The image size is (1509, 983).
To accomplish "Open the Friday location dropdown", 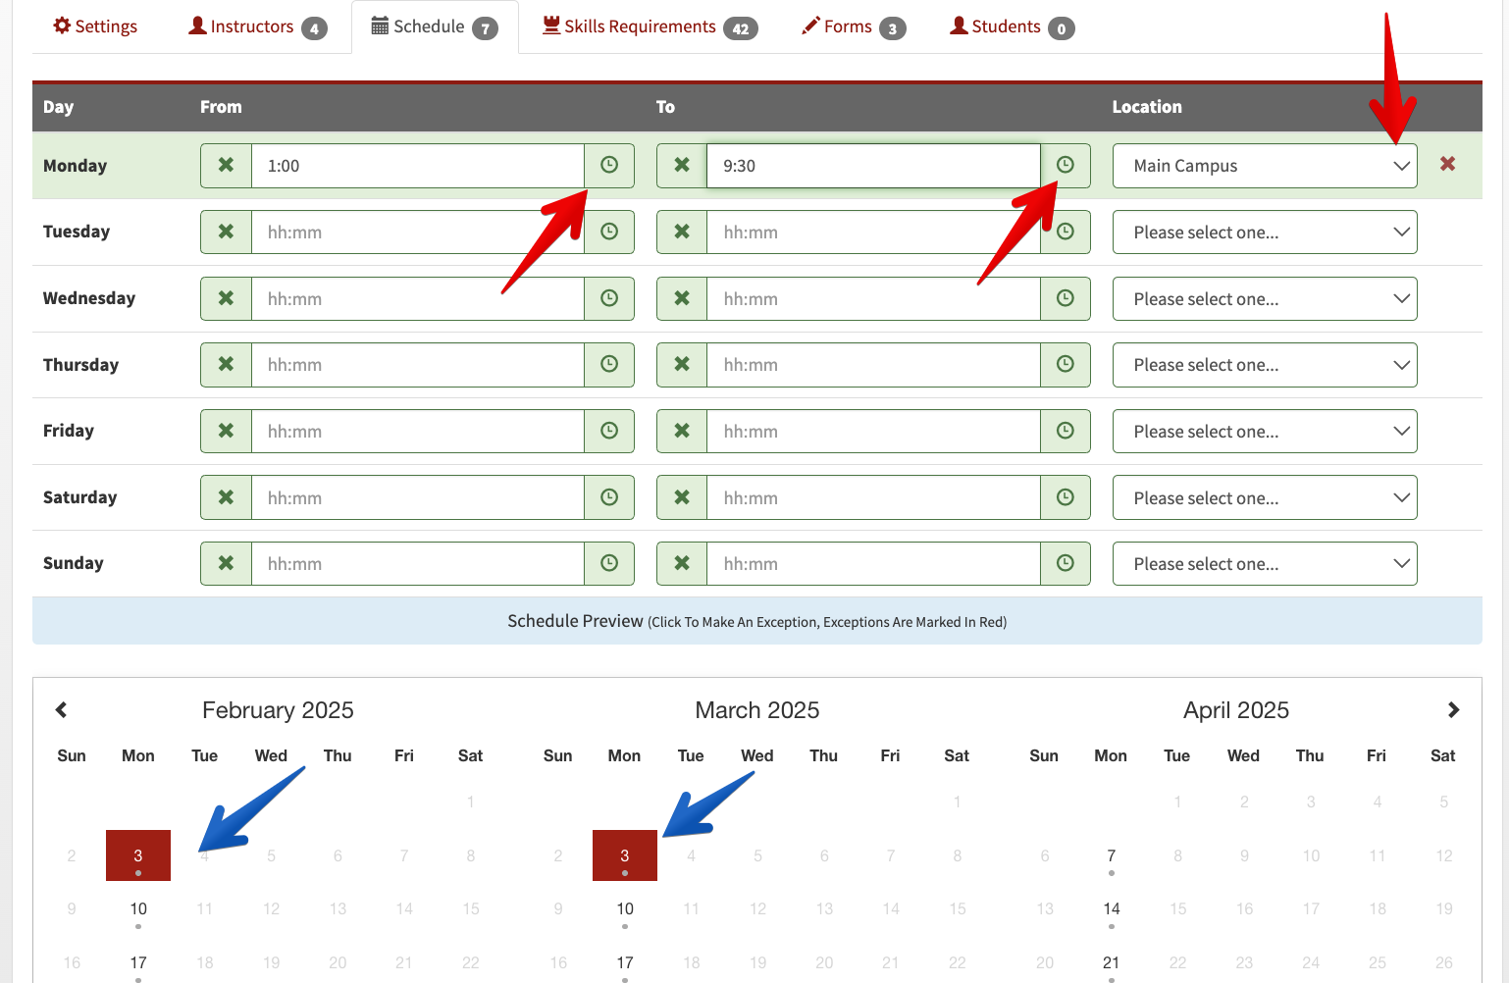I will pos(1265,431).
